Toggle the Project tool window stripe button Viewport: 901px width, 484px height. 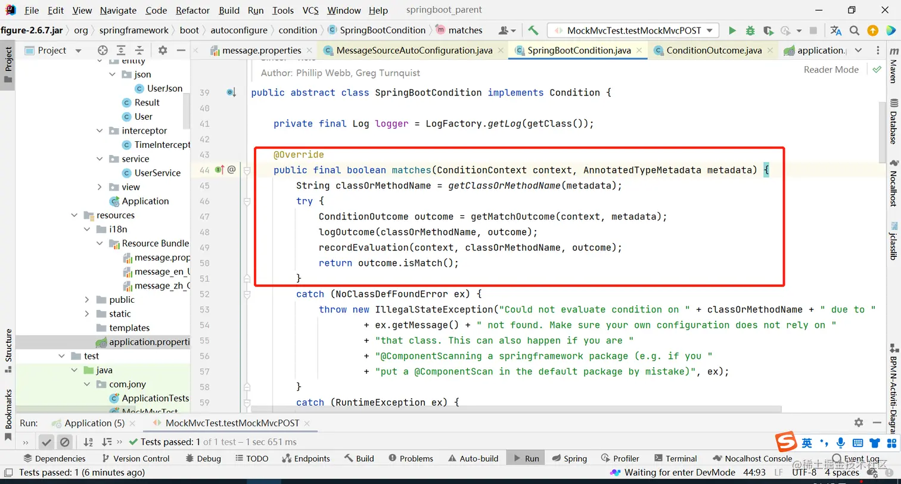pos(8,64)
